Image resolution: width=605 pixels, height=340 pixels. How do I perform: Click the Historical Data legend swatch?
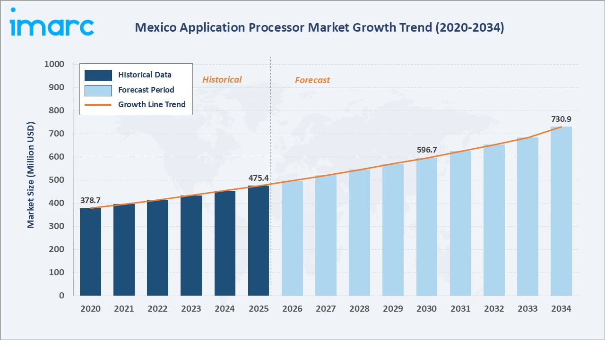98,75
